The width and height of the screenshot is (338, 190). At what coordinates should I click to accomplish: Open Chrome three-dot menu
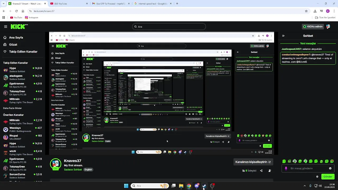tap(334, 11)
